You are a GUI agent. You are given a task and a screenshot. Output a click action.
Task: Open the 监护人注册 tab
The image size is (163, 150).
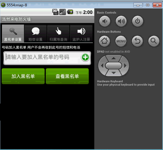click(81, 33)
